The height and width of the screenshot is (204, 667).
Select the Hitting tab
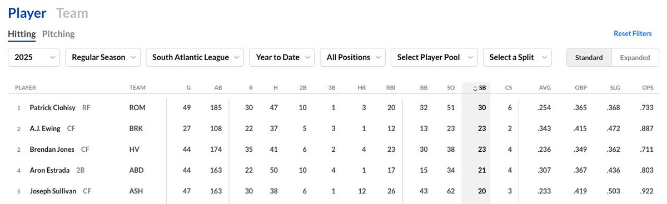[22, 34]
